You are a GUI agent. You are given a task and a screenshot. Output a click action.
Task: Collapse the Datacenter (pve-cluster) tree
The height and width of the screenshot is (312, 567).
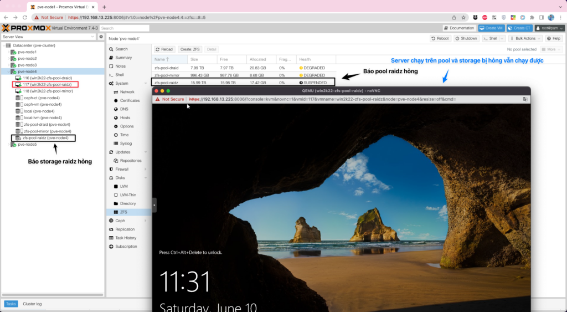[x=4, y=45]
